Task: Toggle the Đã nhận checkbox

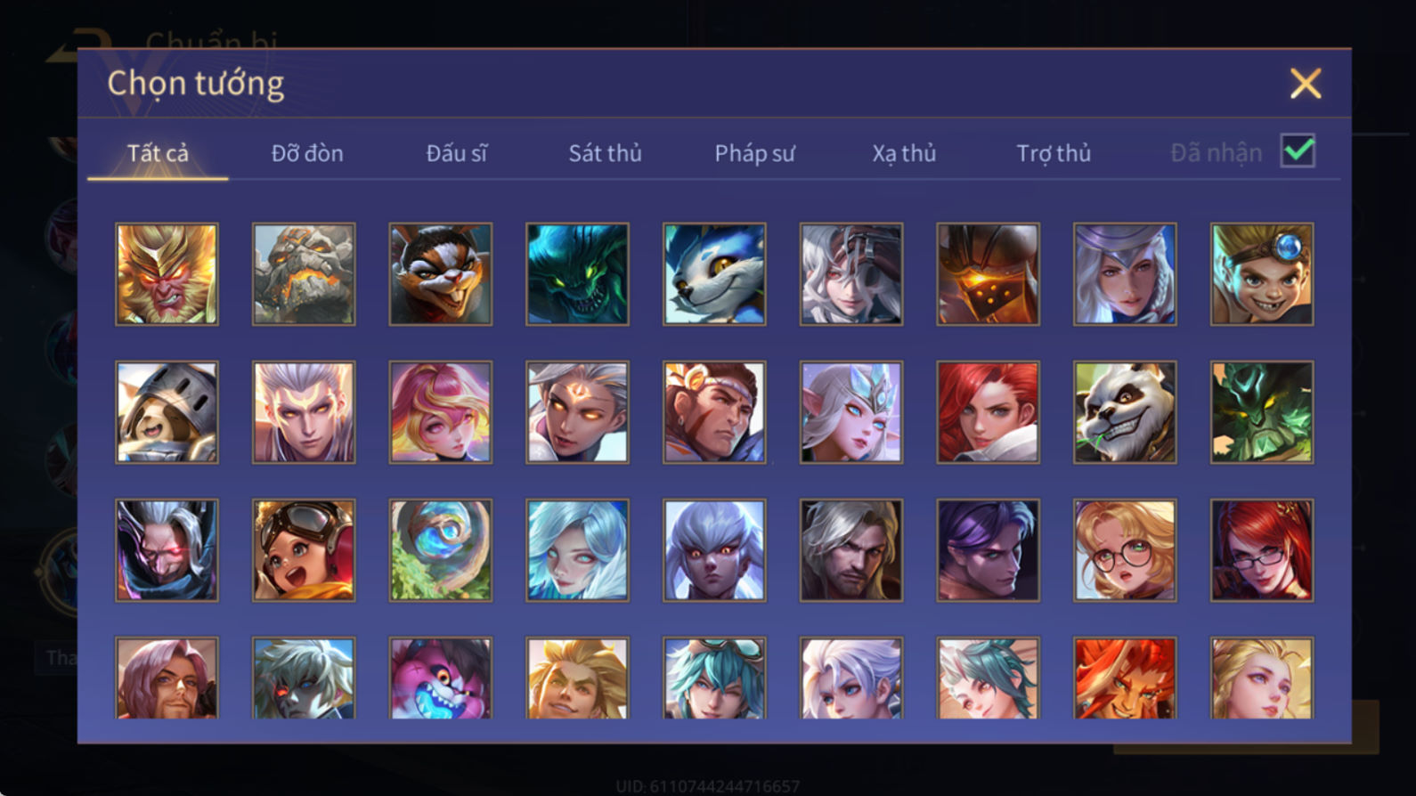Action: coord(1298,150)
